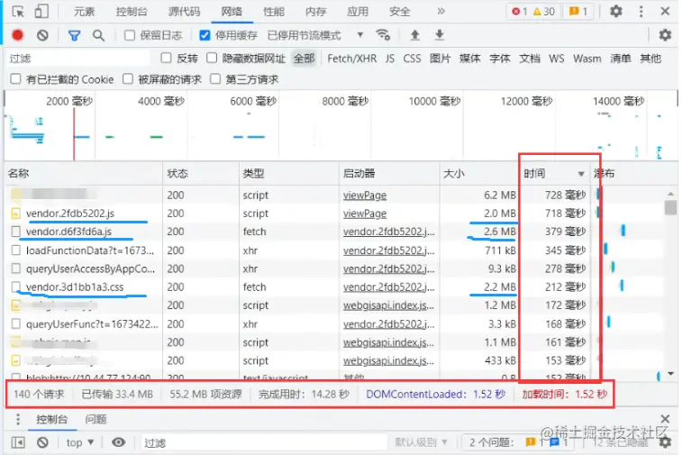This screenshot has width=683, height=455.
Task: Open the network search magnifier icon
Action: 98,35
